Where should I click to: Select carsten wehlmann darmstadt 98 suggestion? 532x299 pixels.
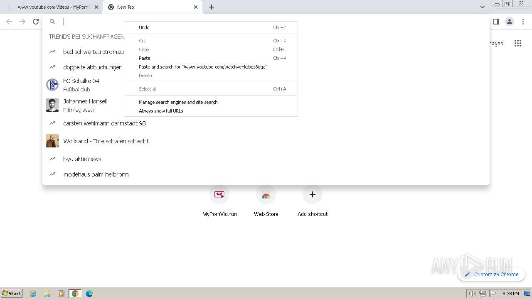[266, 123]
